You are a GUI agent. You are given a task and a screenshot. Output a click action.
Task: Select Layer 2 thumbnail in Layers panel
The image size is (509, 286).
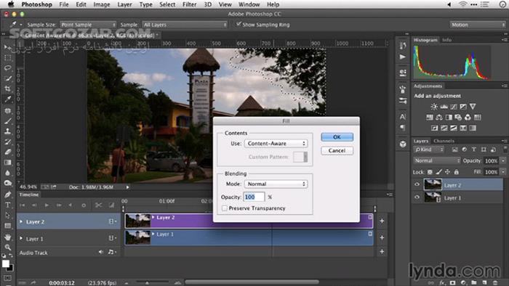coord(433,184)
